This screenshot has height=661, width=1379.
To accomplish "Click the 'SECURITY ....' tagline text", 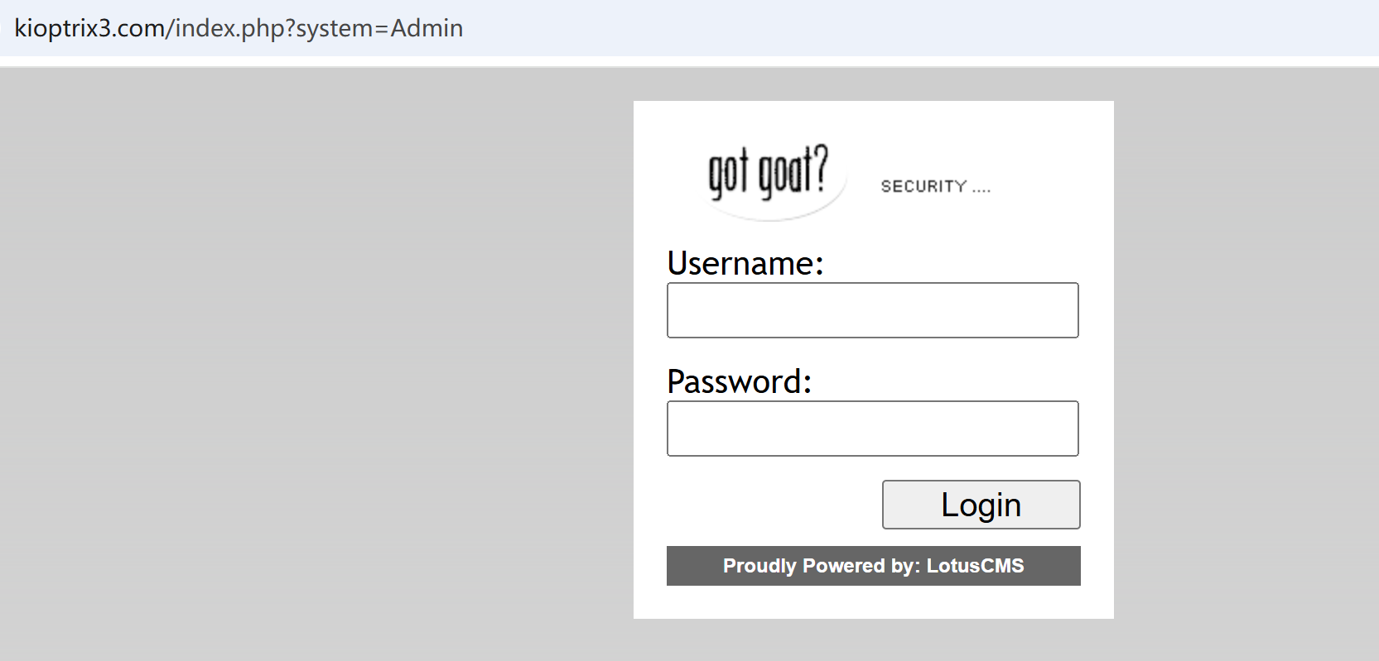I will [935, 187].
